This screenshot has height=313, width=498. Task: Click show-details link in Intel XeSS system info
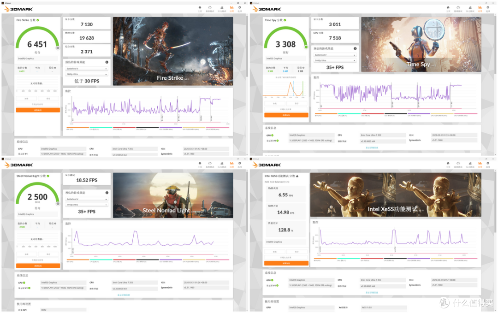tap(372, 292)
